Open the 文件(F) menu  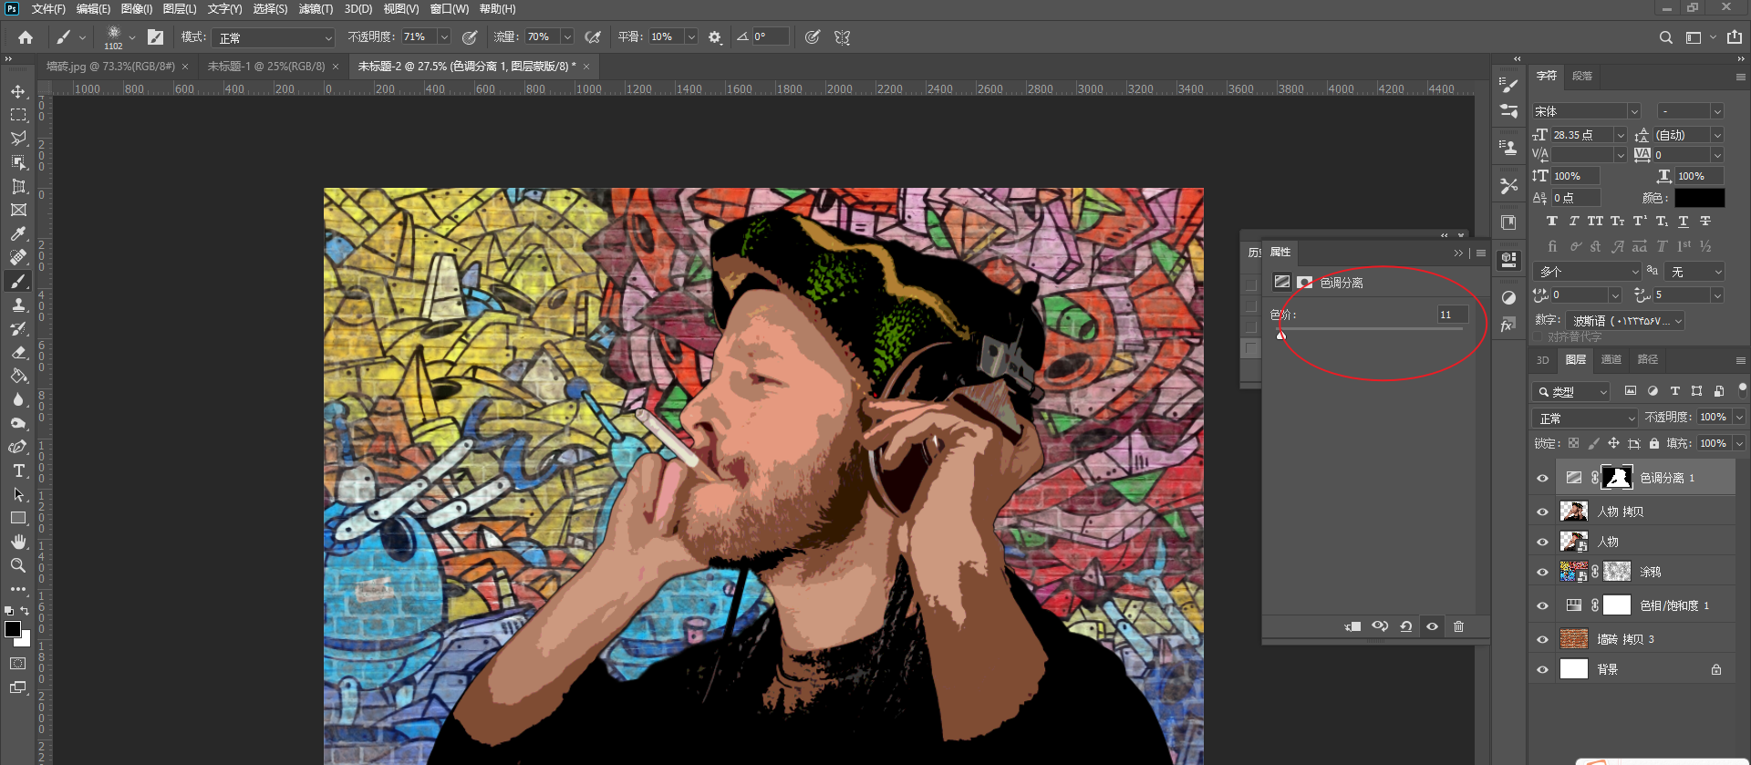pyautogui.click(x=48, y=9)
